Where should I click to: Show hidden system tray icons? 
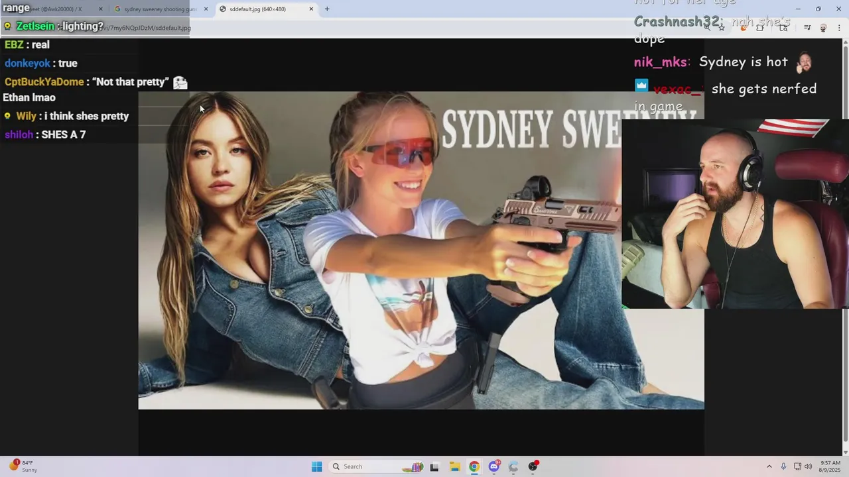769,466
